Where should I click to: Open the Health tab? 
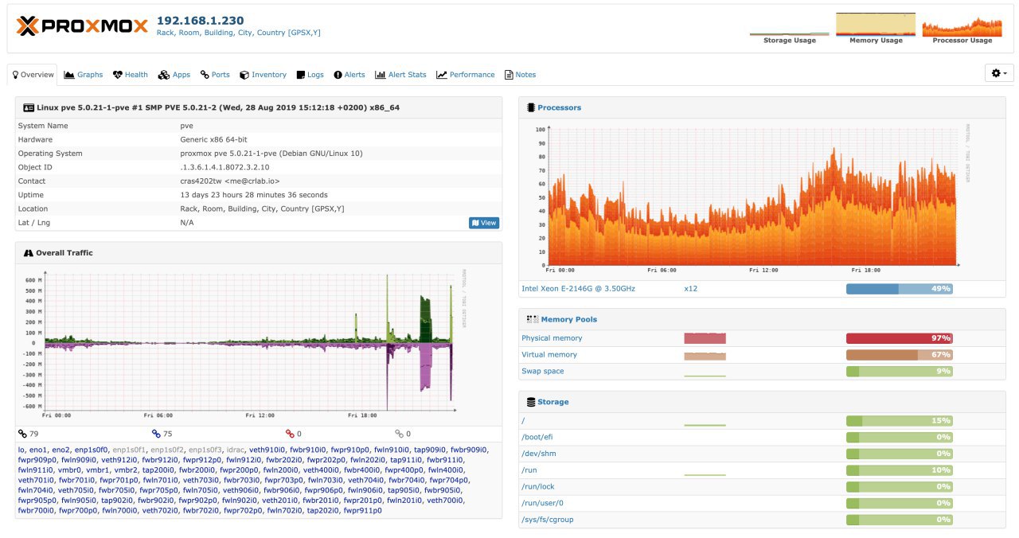(x=131, y=75)
